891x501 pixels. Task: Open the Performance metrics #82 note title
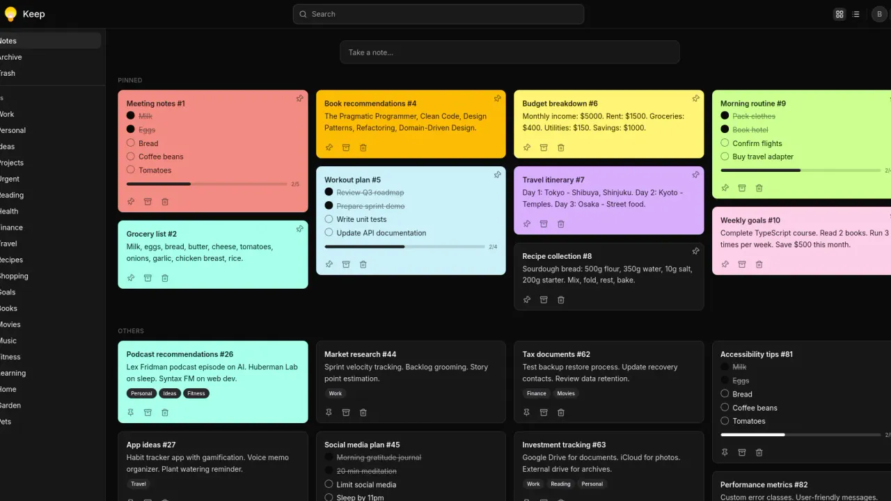point(764,485)
